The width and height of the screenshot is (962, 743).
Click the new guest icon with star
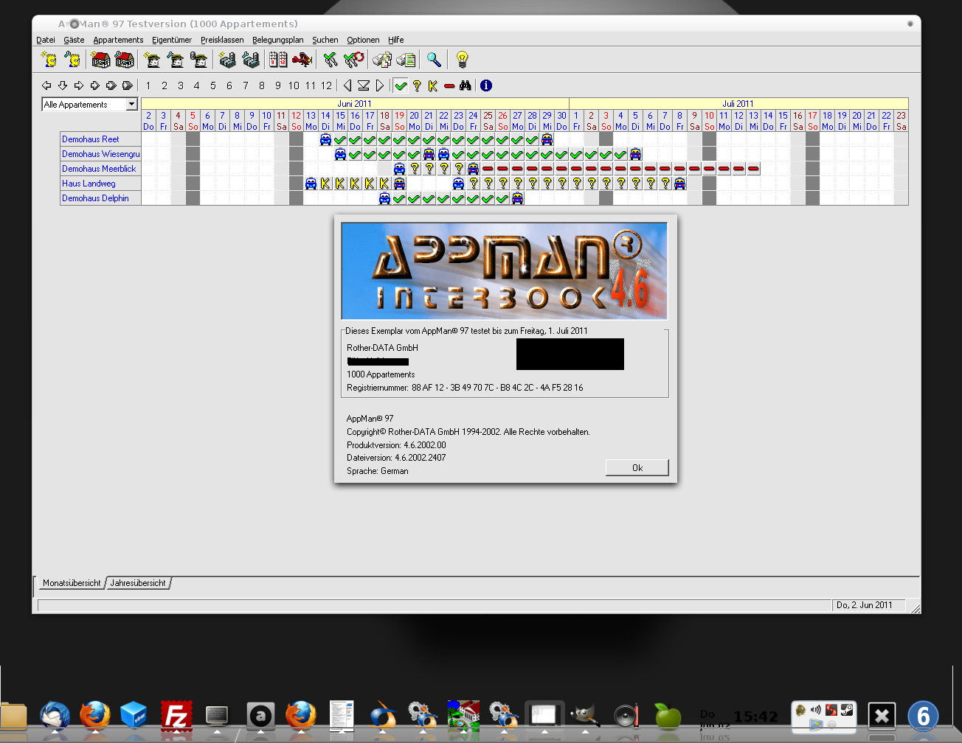click(50, 60)
